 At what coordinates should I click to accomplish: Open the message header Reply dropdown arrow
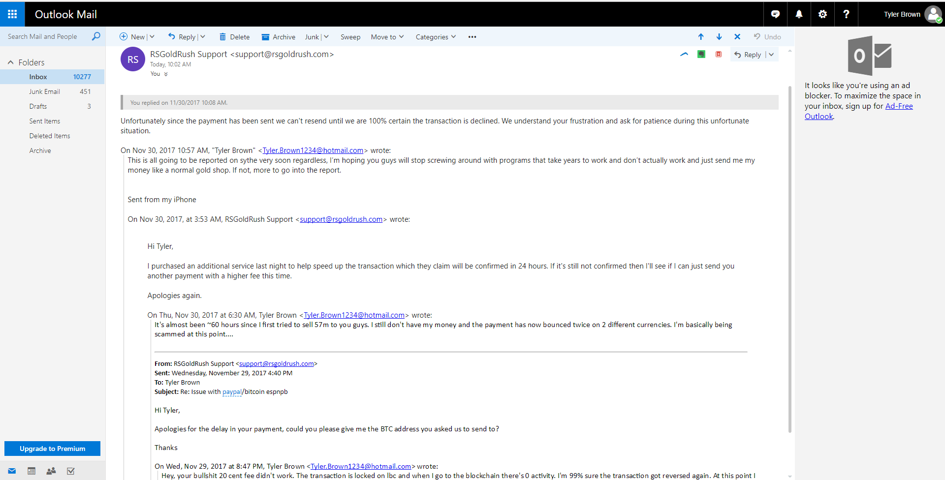pyautogui.click(x=771, y=55)
